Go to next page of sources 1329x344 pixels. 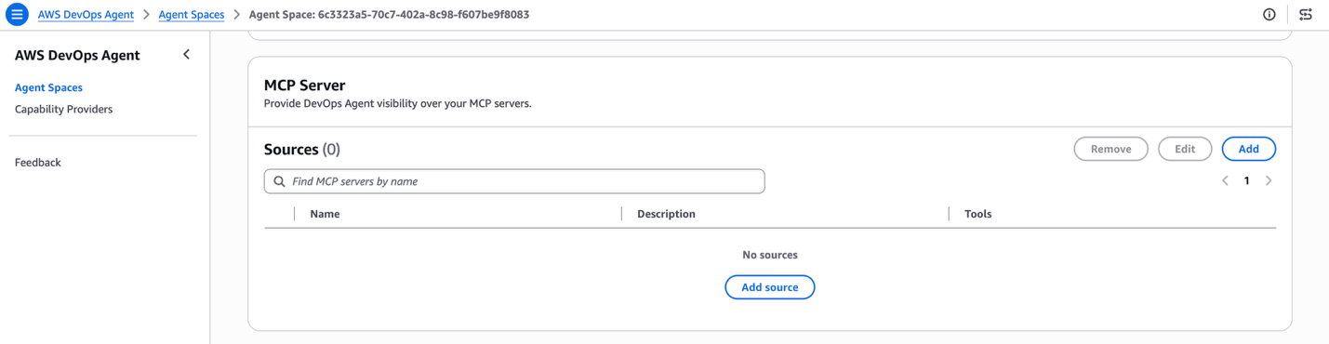coord(1269,180)
